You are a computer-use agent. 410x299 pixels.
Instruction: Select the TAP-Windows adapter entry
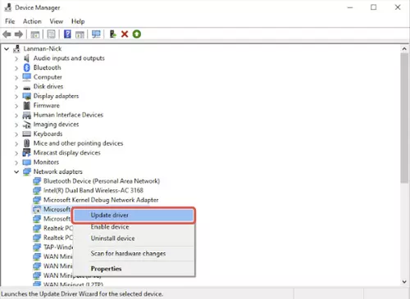pos(58,247)
